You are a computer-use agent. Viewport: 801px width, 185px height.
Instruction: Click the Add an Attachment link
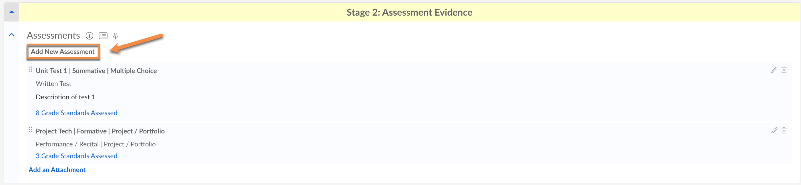pyautogui.click(x=57, y=170)
